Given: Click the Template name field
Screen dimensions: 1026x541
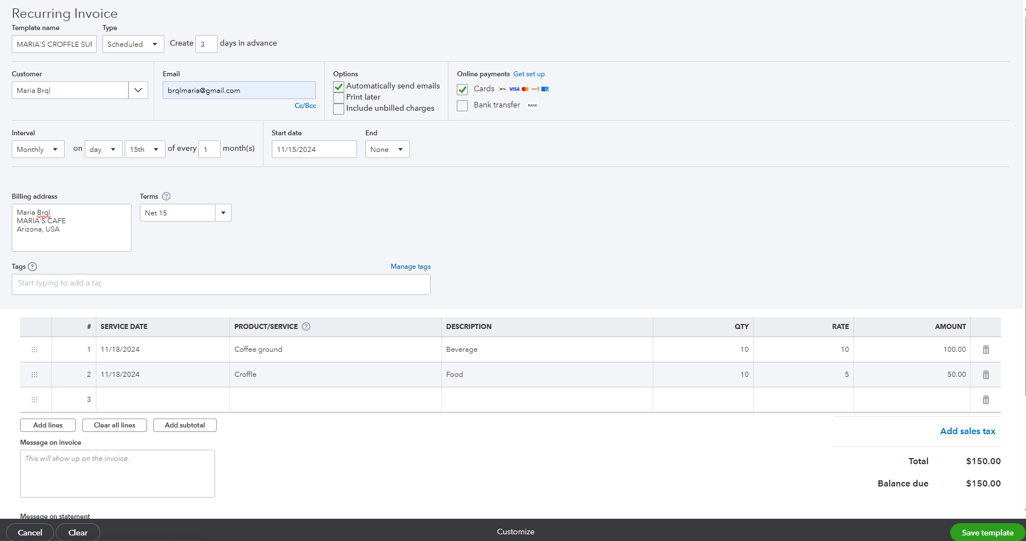Looking at the screenshot, I should 54,44.
